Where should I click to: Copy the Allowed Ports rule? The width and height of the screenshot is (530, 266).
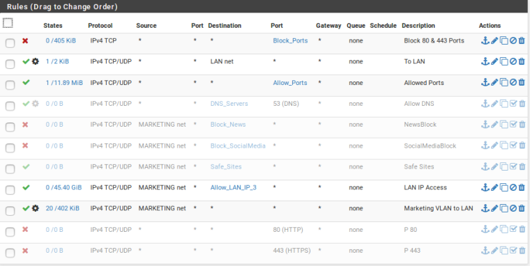coord(504,83)
